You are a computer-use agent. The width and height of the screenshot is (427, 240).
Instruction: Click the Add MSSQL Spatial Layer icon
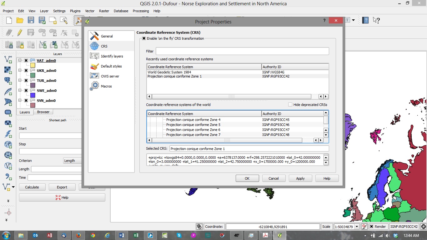(x=8, y=102)
